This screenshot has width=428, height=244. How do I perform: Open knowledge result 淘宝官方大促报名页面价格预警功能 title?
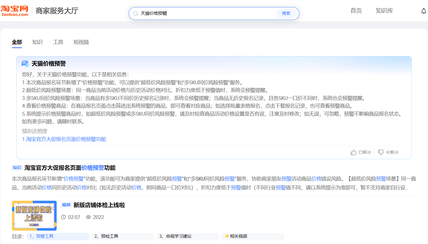click(x=70, y=168)
